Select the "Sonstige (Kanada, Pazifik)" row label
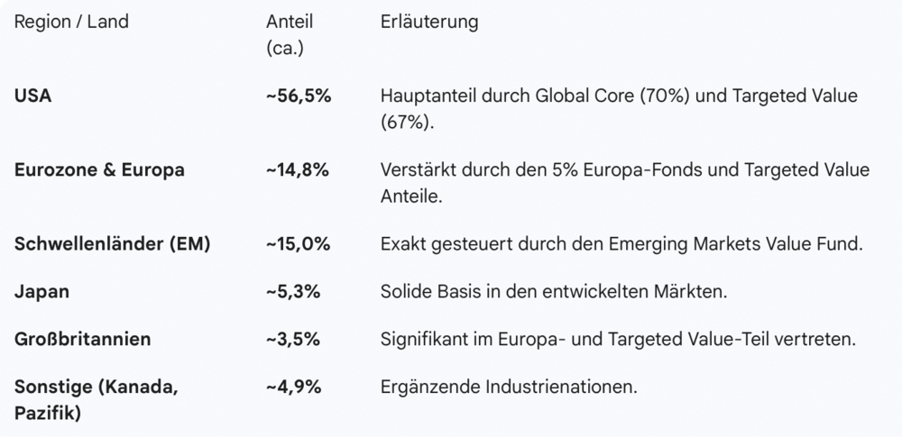The image size is (902, 438). click(x=97, y=400)
